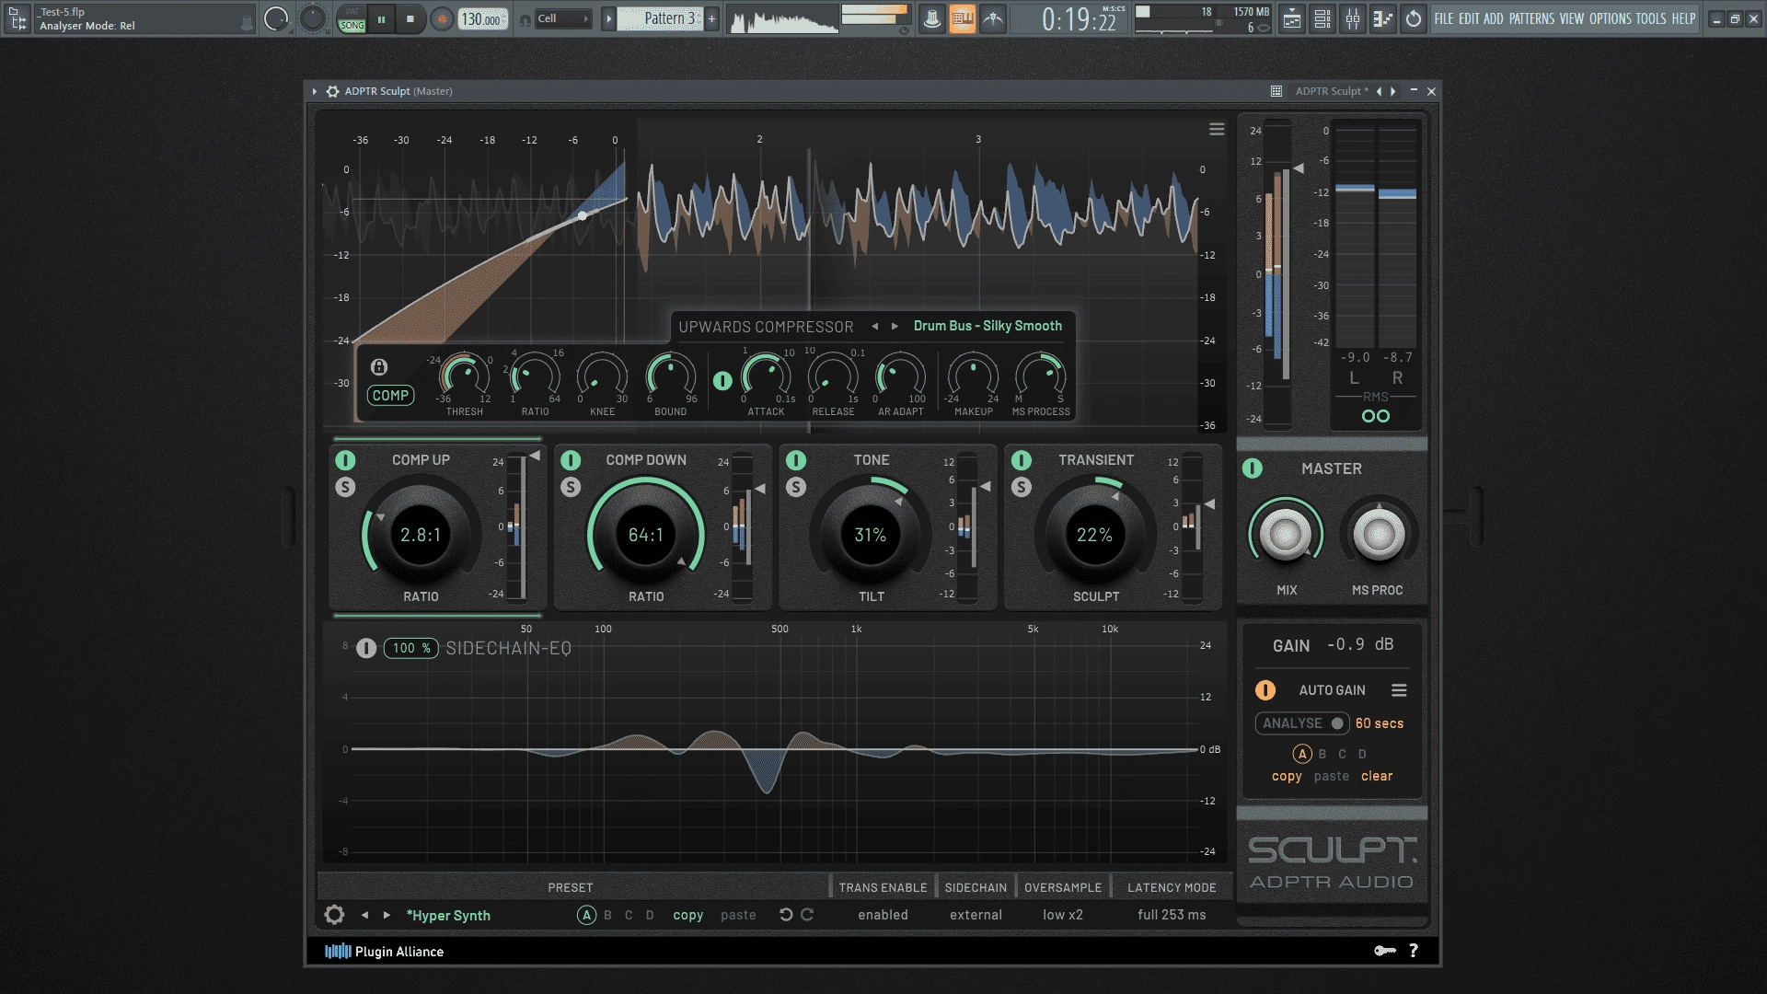Stop playback in FL Studio transport
The image size is (1767, 994).
(x=410, y=18)
